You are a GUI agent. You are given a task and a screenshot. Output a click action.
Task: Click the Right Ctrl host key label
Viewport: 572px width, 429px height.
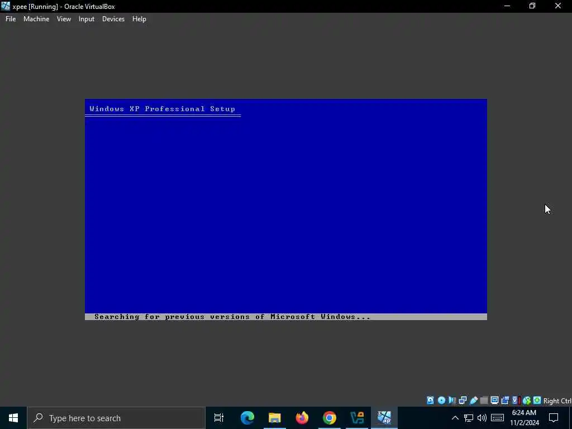coord(557,401)
